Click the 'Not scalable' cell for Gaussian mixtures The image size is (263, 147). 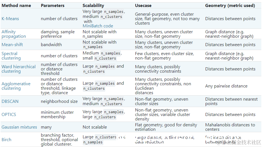point(95,127)
